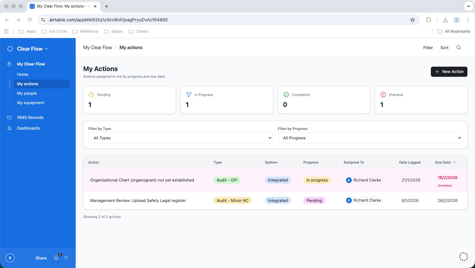This screenshot has height=268, width=475.
Task: Open browser extensions puzzle icon
Action: [428, 20]
